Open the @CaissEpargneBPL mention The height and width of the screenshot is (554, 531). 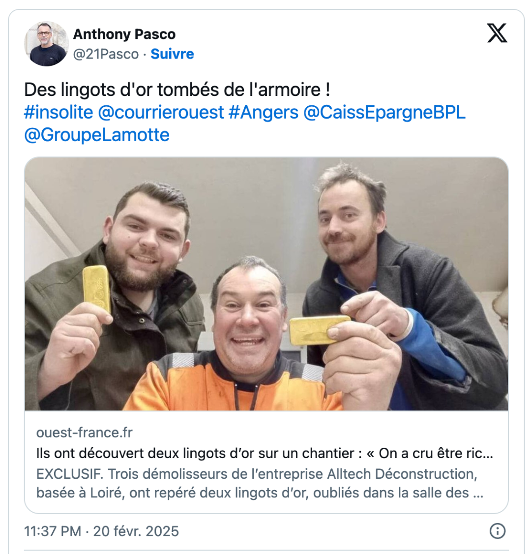click(384, 113)
